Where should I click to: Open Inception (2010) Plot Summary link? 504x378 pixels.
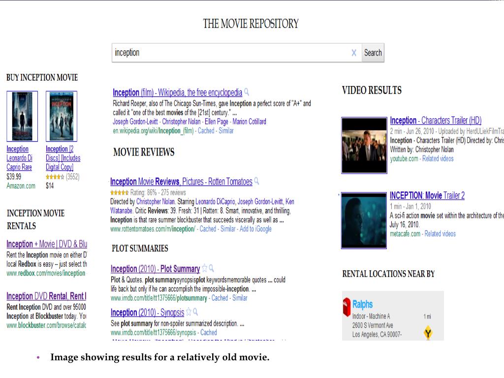(x=155, y=269)
